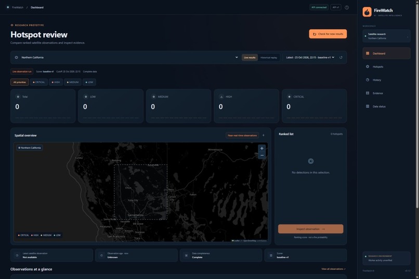Click the Data status icon in sidebar
This screenshot has width=419, height=279.
368,107
